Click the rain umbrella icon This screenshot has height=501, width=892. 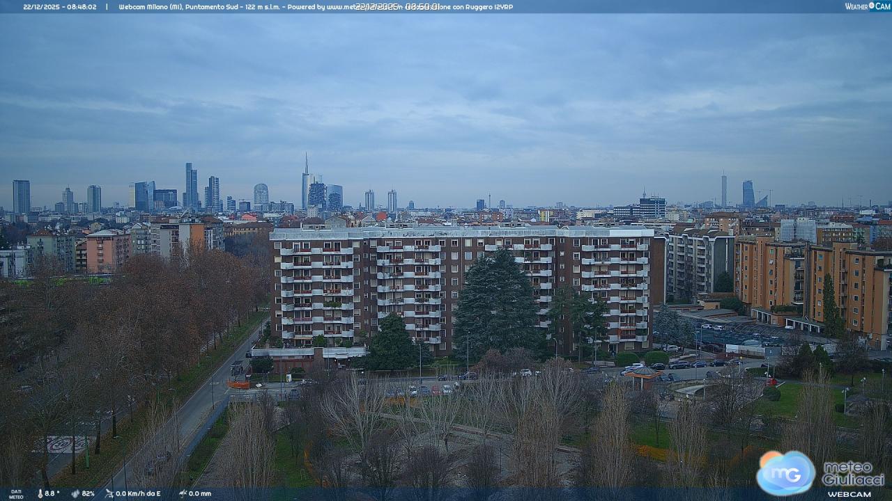182,493
